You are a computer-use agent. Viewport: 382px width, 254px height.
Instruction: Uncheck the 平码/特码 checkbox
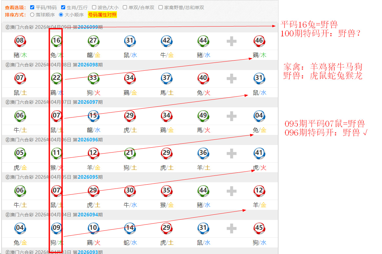pos(32,7)
